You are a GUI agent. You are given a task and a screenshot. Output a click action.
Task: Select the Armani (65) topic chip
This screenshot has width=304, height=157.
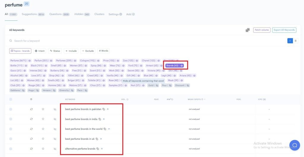tap(154, 66)
